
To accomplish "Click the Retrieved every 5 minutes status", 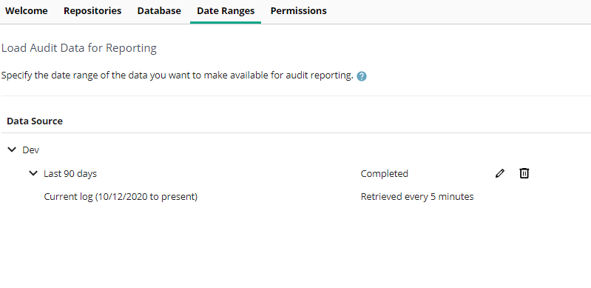I will [417, 197].
